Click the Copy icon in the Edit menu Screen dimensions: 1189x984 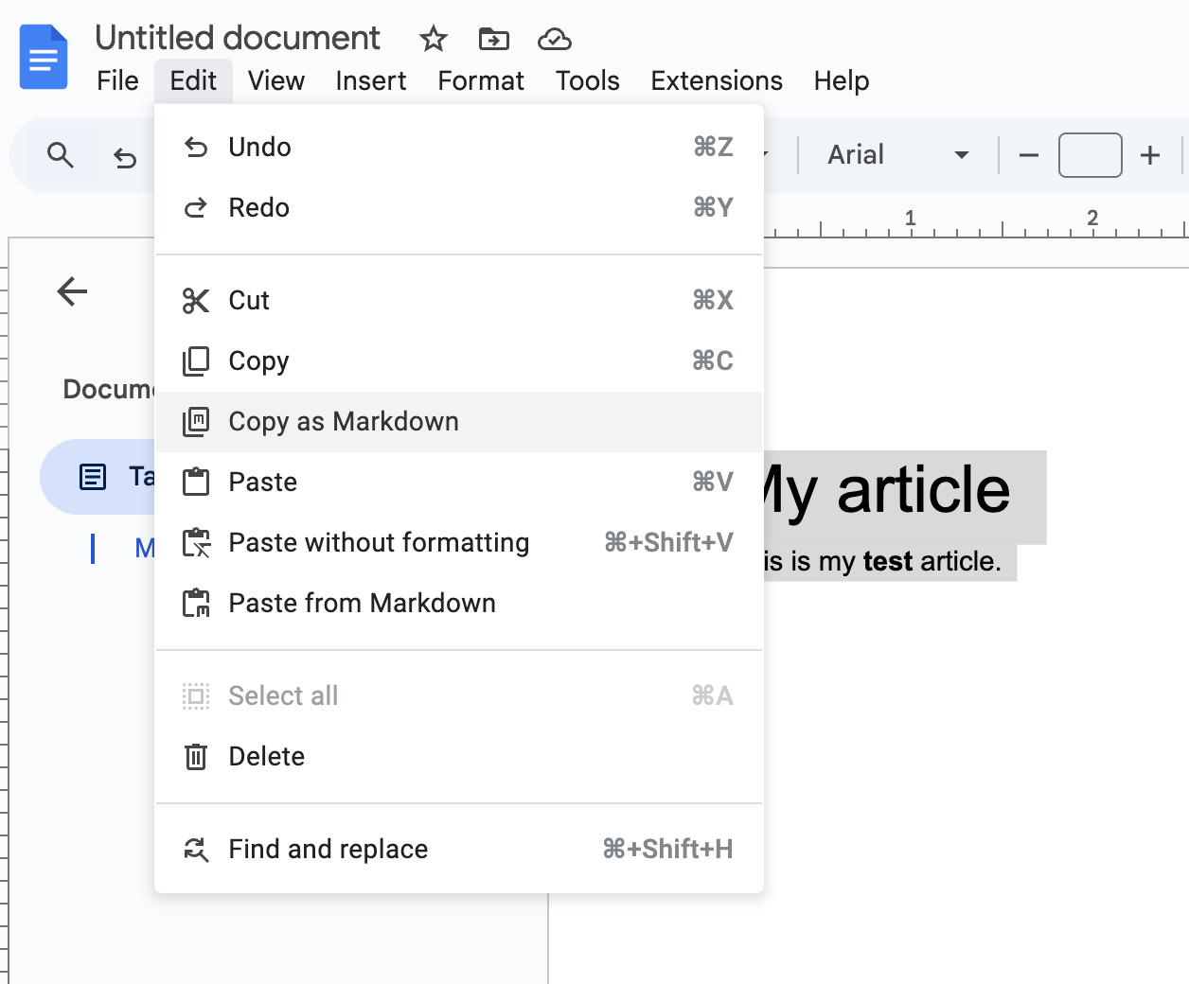(195, 360)
